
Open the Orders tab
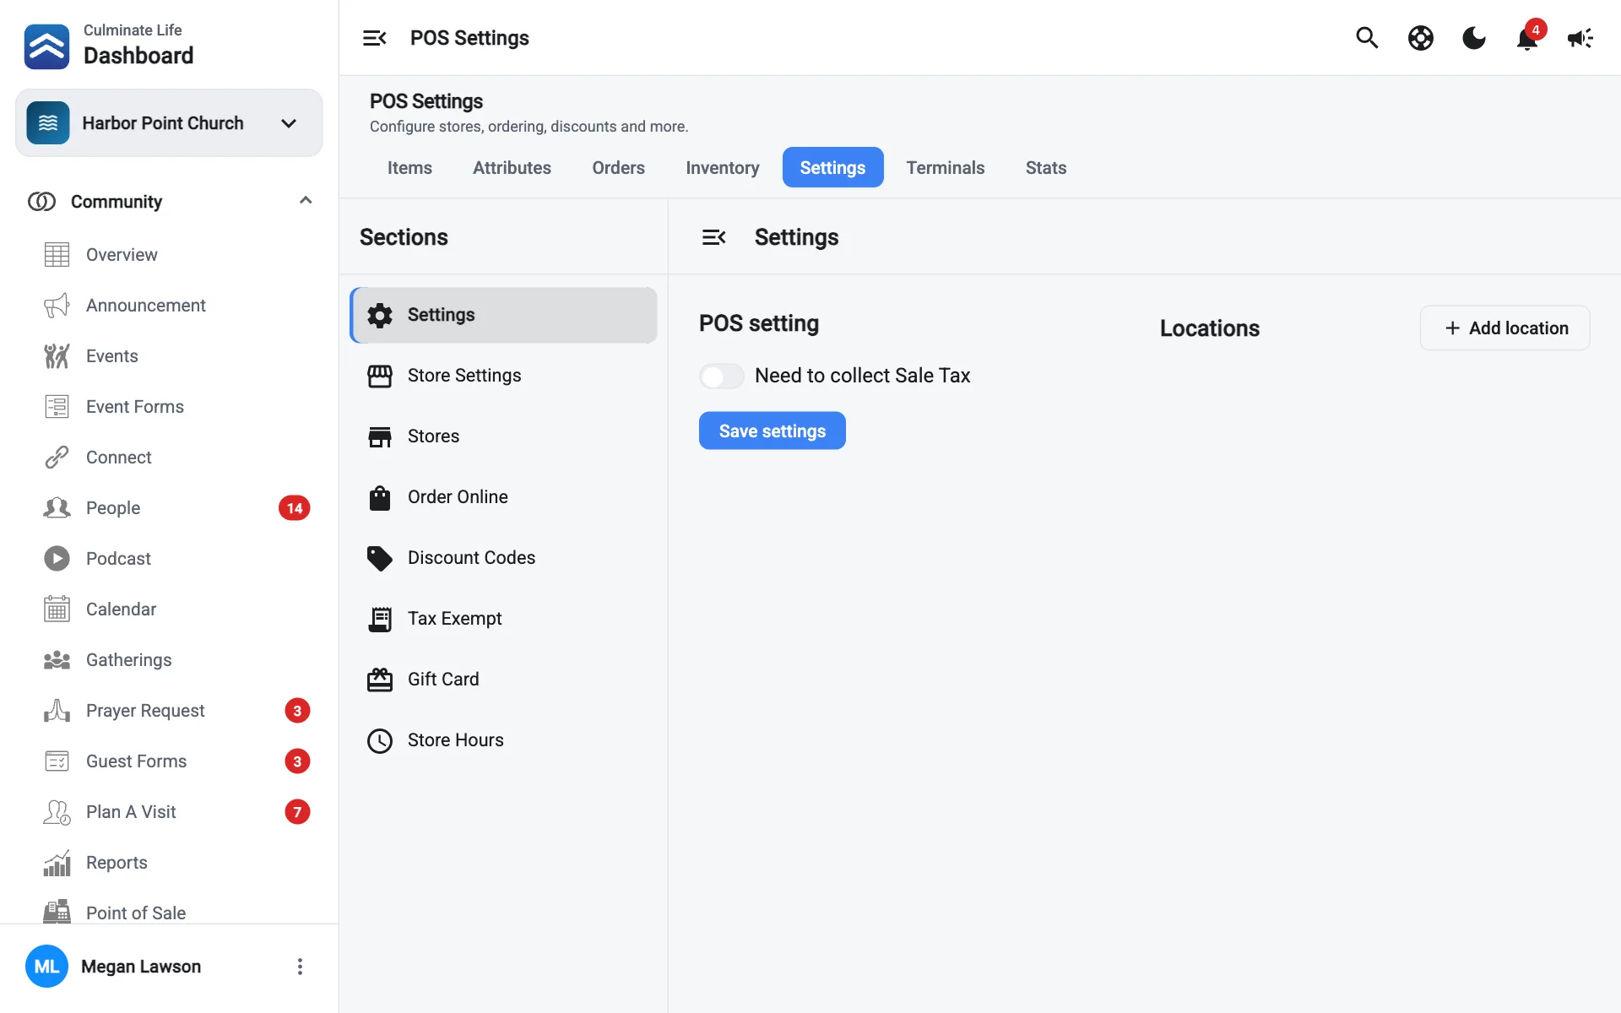[618, 167]
